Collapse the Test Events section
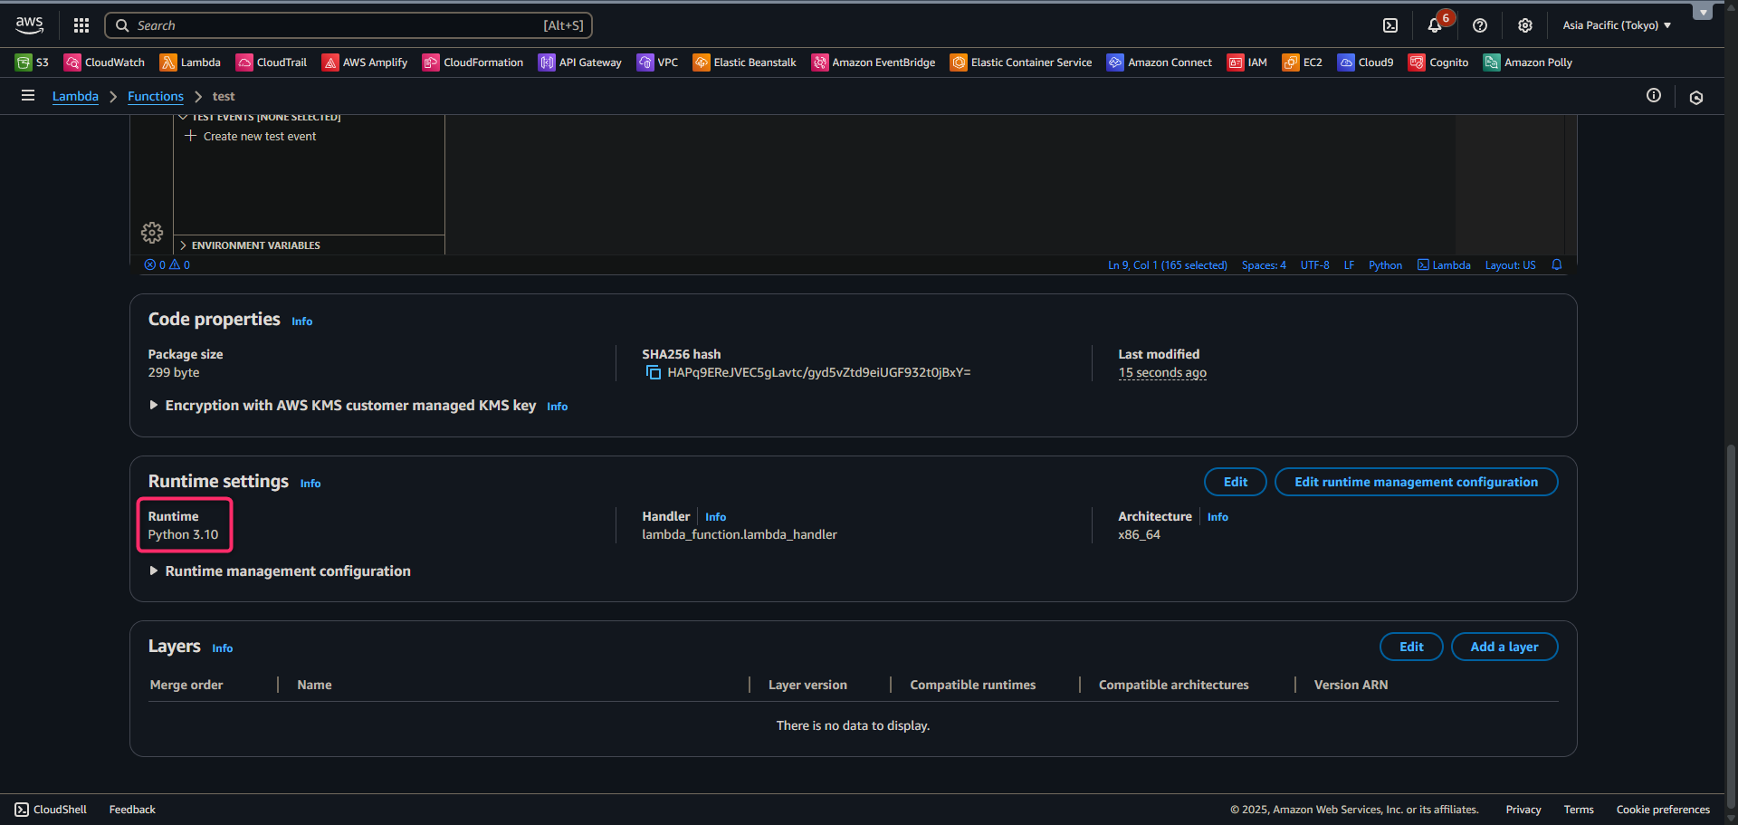The width and height of the screenshot is (1738, 825). click(x=183, y=118)
